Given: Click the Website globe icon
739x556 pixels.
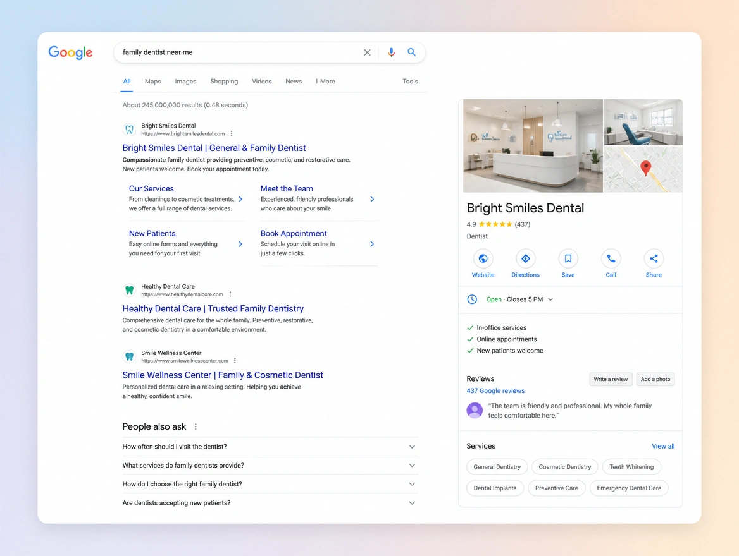Looking at the screenshot, I should point(483,258).
